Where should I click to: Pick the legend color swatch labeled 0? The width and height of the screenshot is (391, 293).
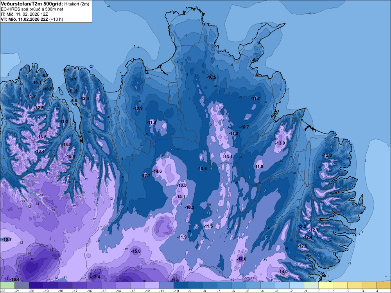click(326, 285)
